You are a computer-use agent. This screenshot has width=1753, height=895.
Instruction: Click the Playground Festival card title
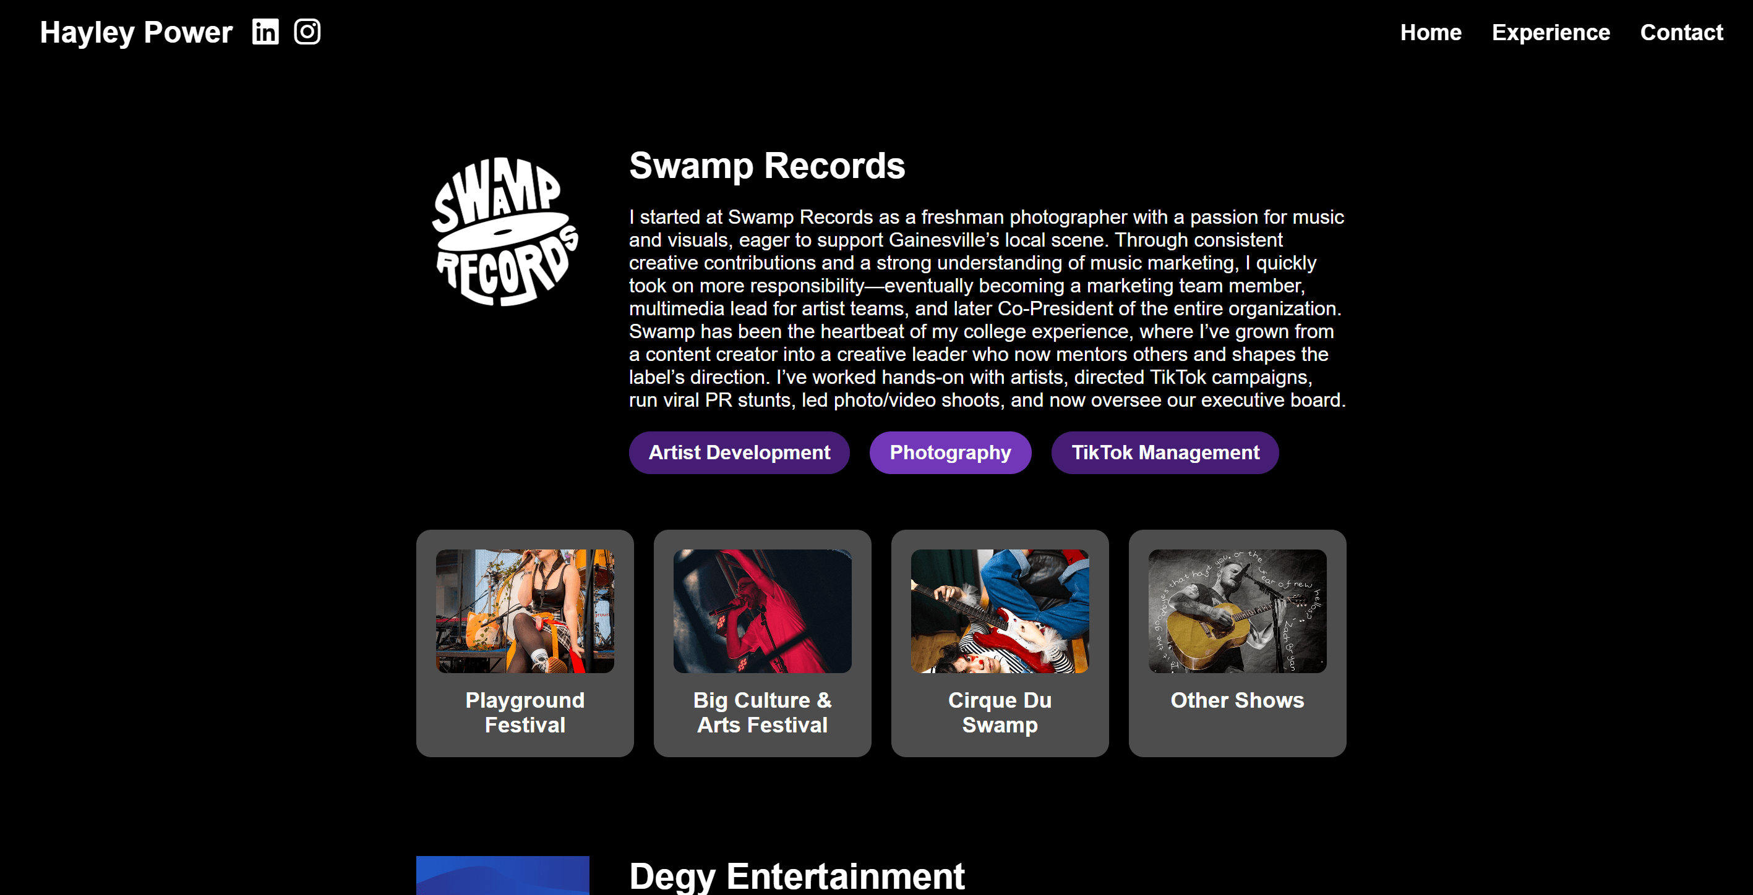point(525,712)
